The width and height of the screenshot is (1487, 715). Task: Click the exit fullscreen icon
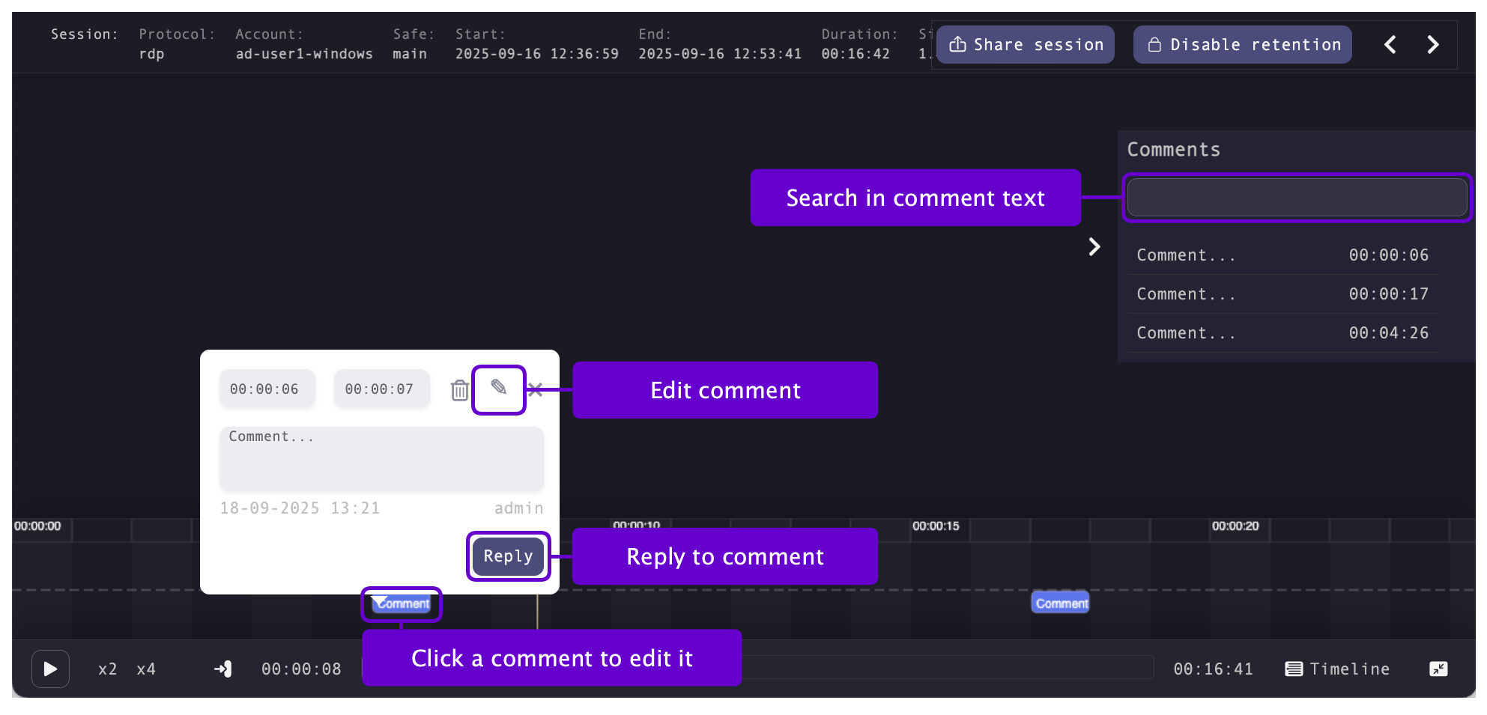click(1438, 669)
